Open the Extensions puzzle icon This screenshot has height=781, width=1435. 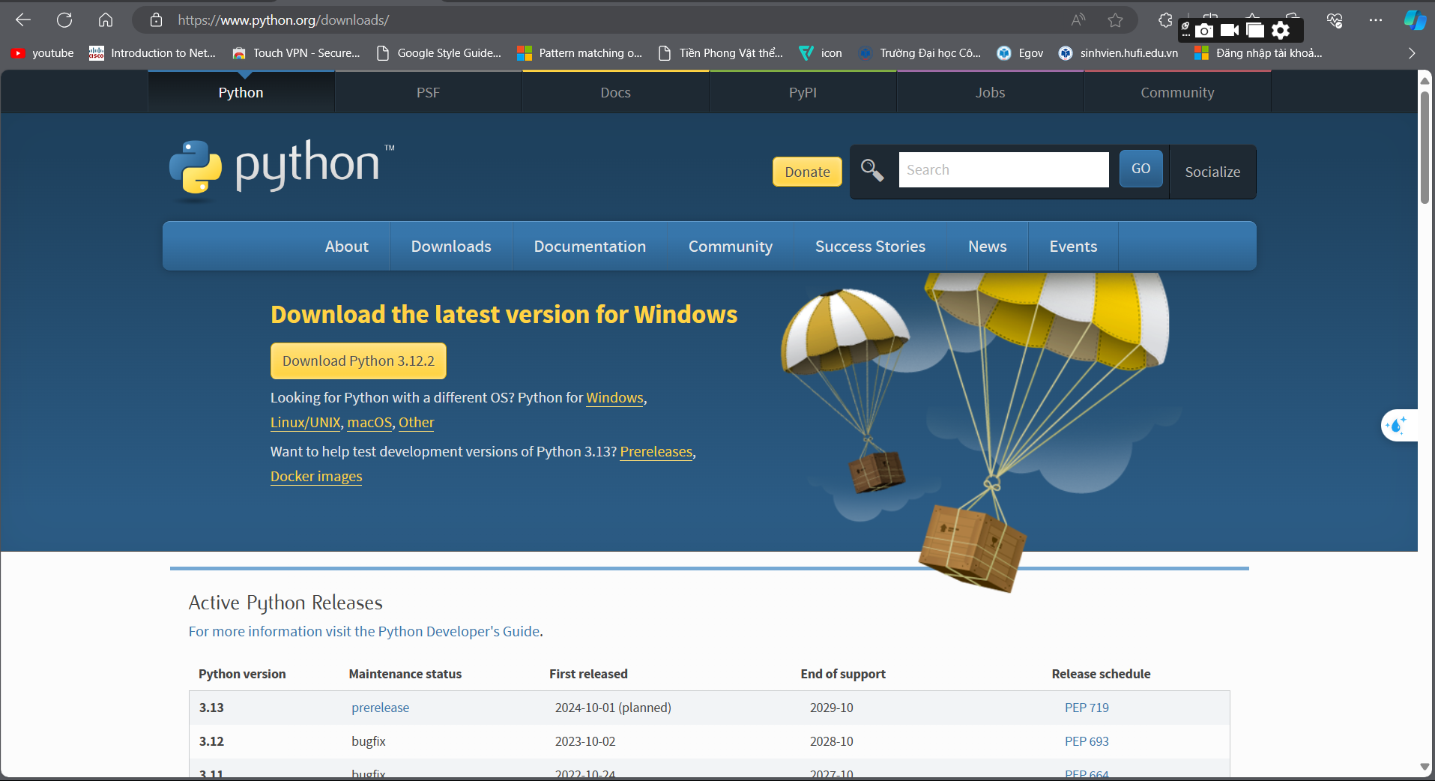tap(1165, 20)
